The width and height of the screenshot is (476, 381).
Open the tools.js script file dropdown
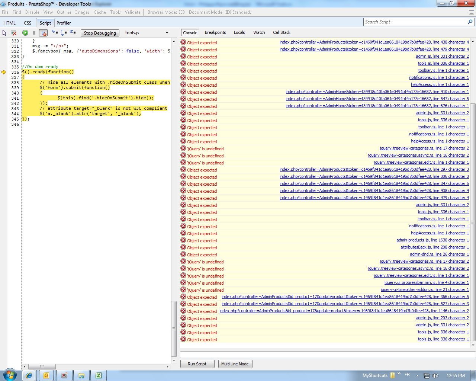pos(167,33)
